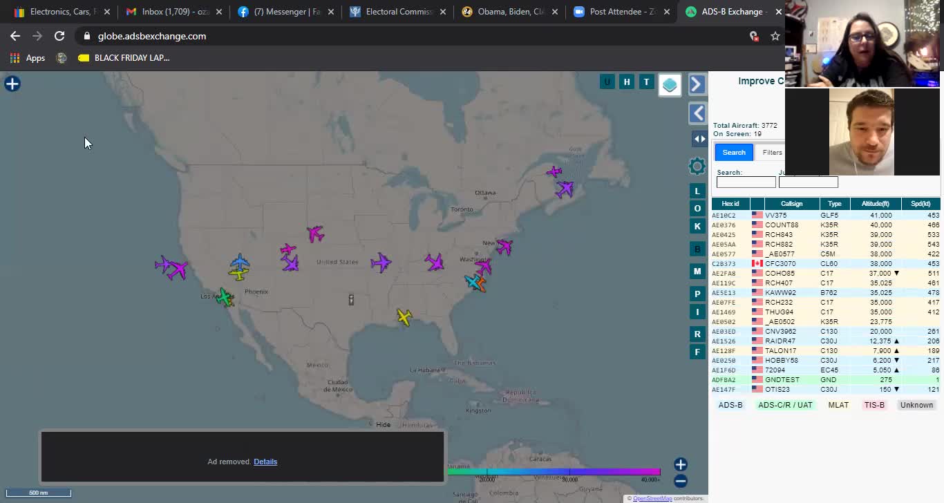Click the address bar URL
Screen dimensions: 944x503
[152, 36]
